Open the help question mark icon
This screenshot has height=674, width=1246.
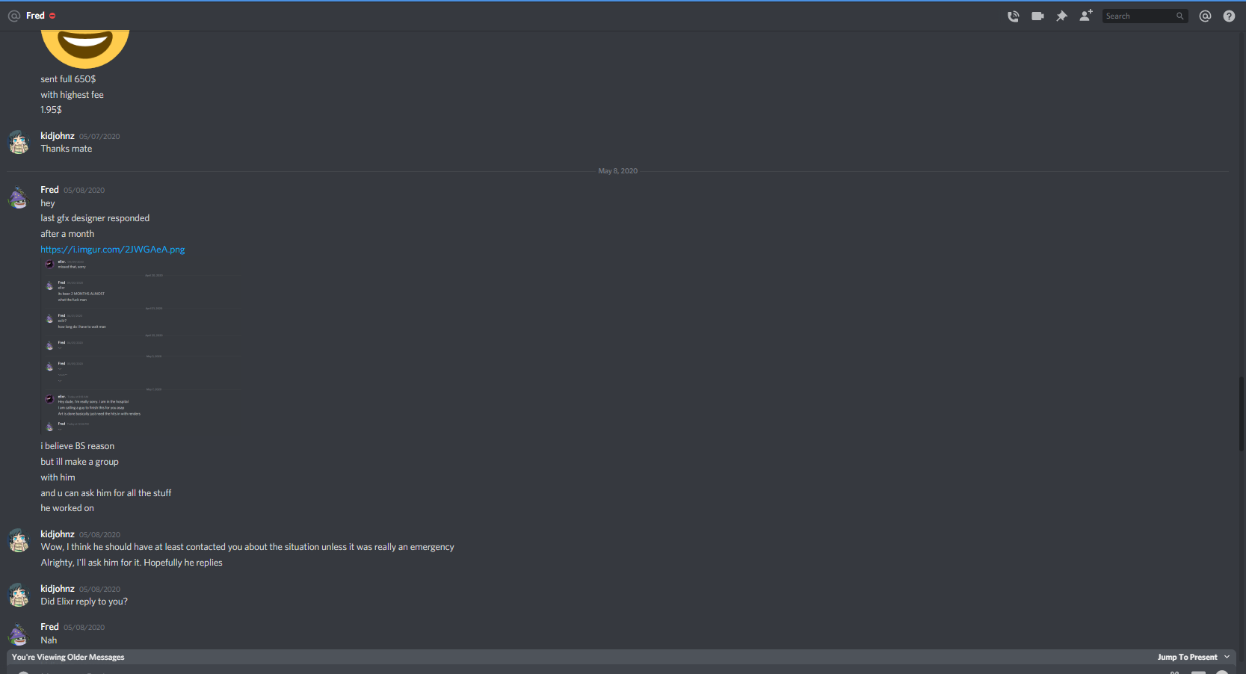click(1229, 16)
